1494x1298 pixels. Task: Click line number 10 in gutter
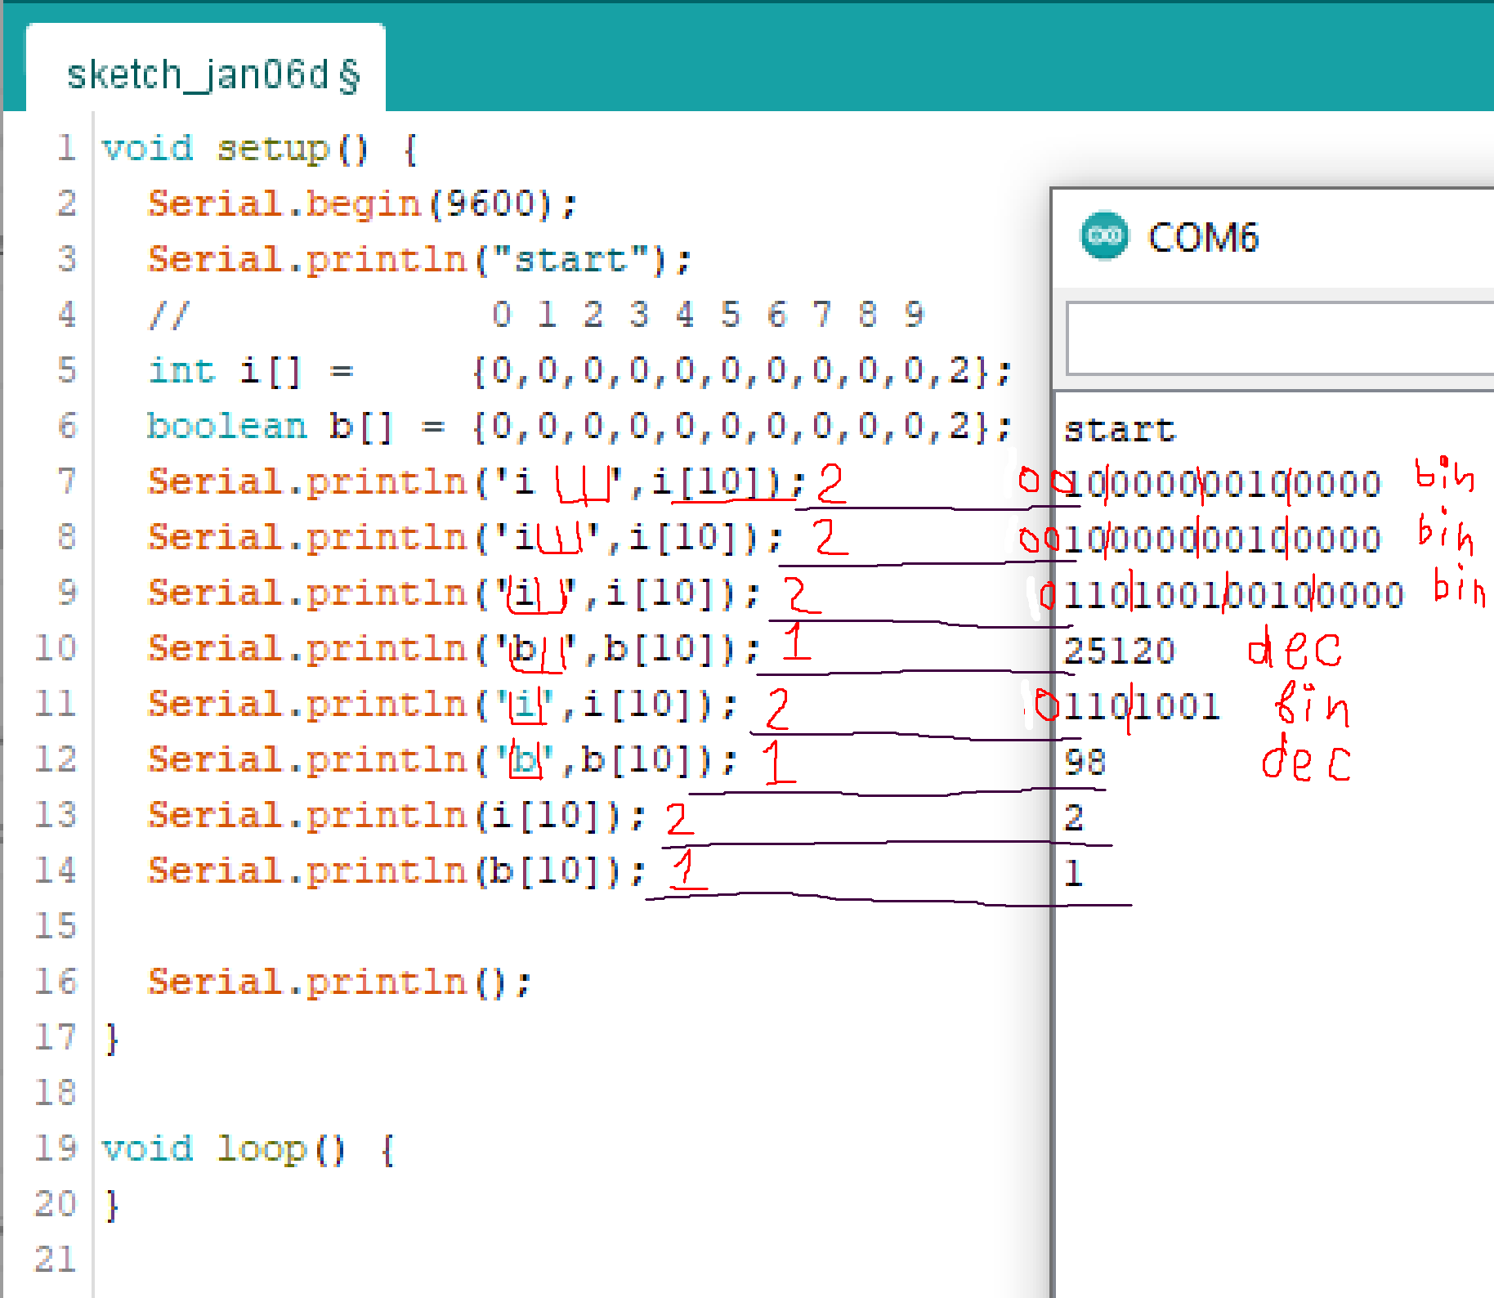(x=55, y=649)
